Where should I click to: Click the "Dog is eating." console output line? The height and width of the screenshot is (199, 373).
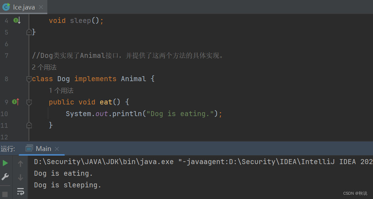pyautogui.click(x=63, y=174)
